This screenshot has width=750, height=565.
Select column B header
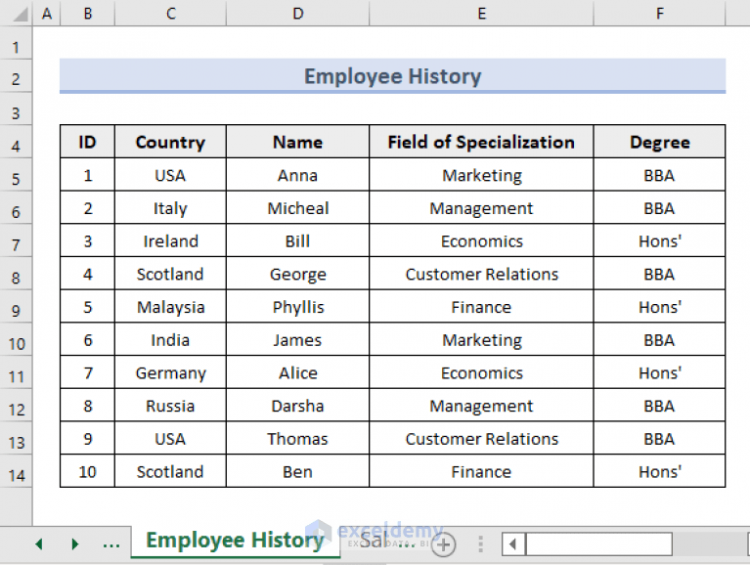coord(88,14)
